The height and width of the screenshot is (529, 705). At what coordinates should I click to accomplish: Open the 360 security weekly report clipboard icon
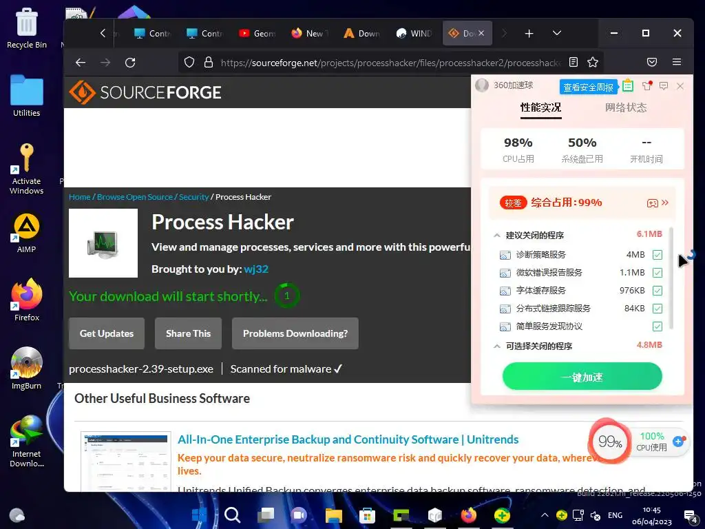coord(628,85)
